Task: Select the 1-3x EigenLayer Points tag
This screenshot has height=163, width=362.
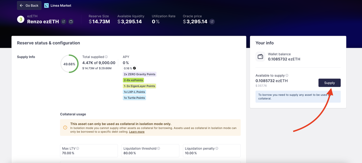Action: point(139,86)
